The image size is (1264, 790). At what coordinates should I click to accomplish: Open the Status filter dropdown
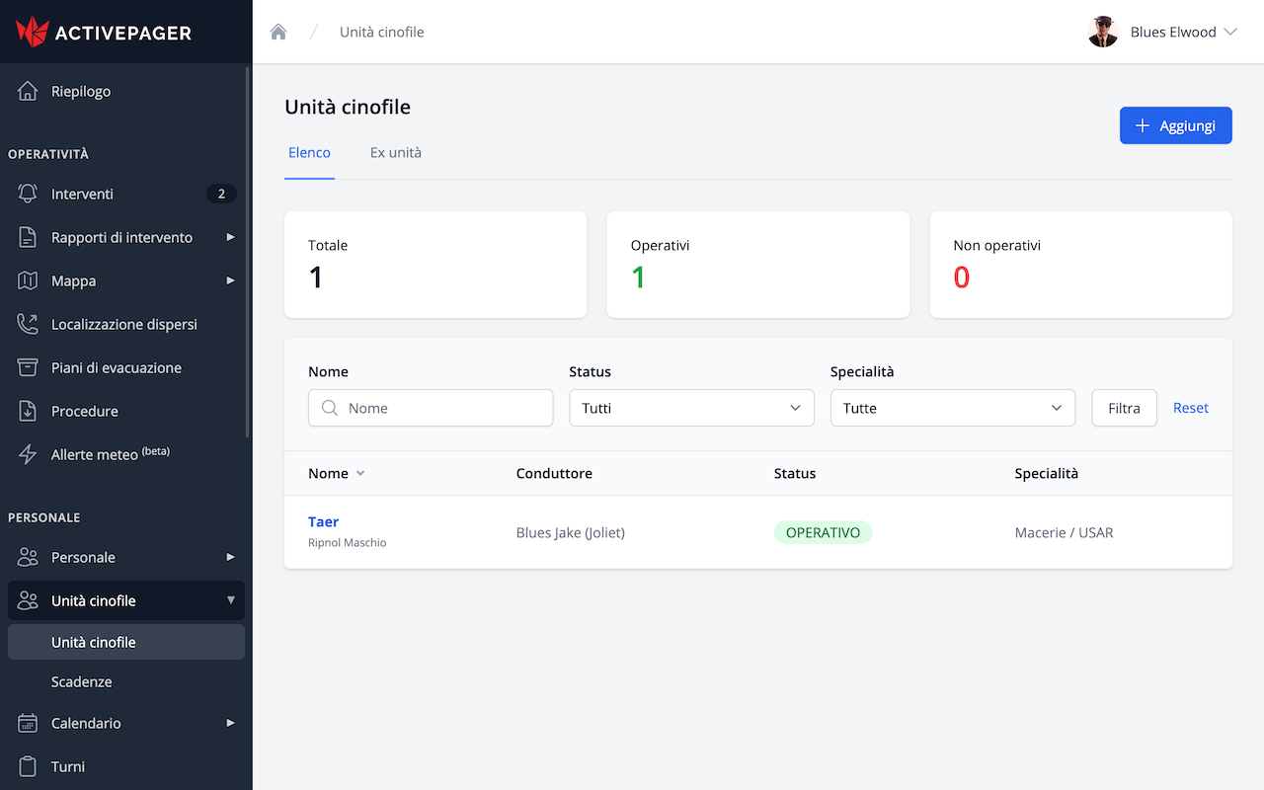[691, 408]
